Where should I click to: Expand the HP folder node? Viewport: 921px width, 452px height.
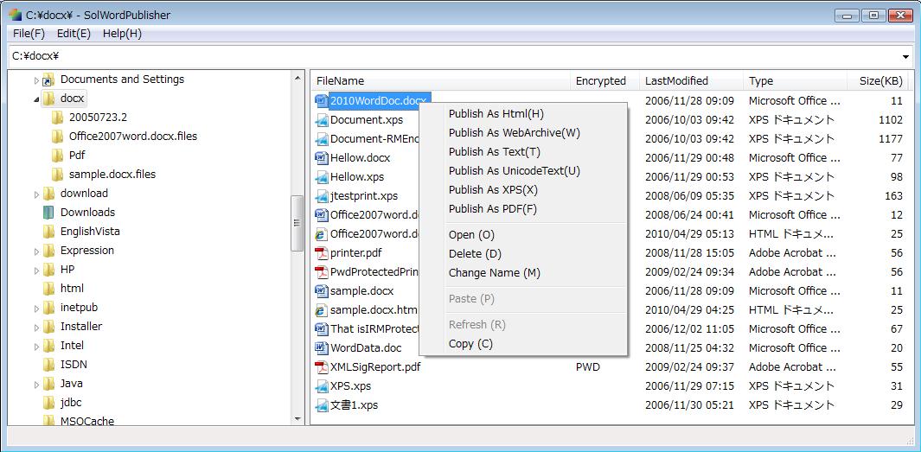click(36, 270)
